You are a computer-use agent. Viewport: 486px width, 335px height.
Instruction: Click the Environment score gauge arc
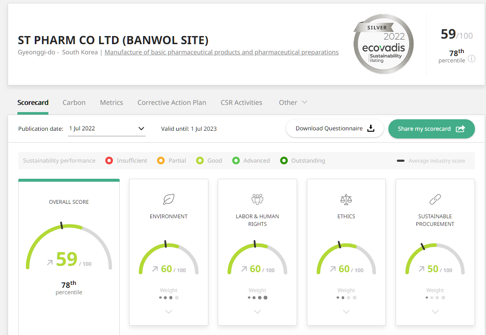point(169,257)
